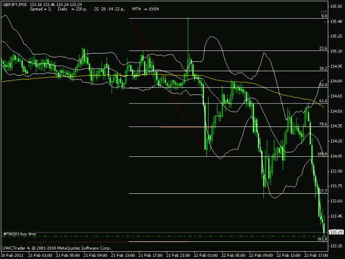Screen dimensions: 345x259
Task: Select the 'Spread = 3,' indicator text
Action: tap(41, 9)
